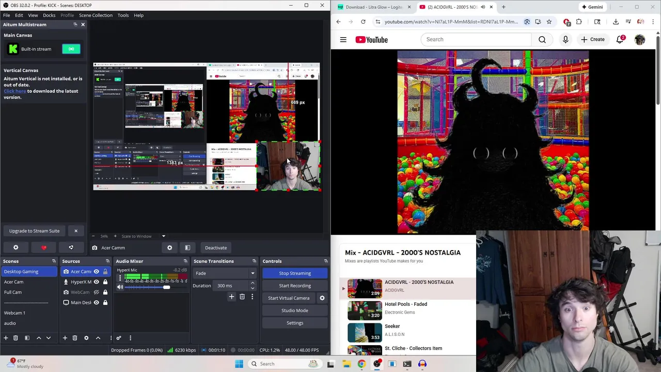This screenshot has height=372, width=661.
Task: Open scene filters icon in Scenes toolbar
Action: 27,338
